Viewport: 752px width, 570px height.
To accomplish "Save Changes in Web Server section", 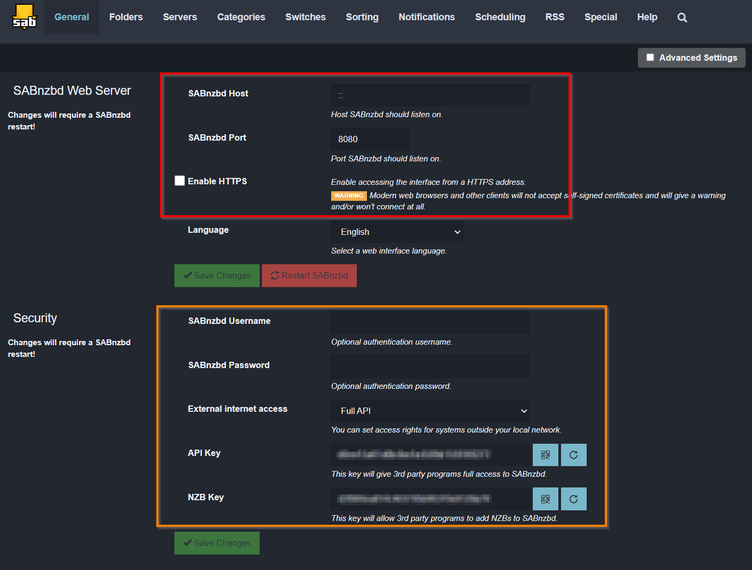I will pyautogui.click(x=217, y=275).
